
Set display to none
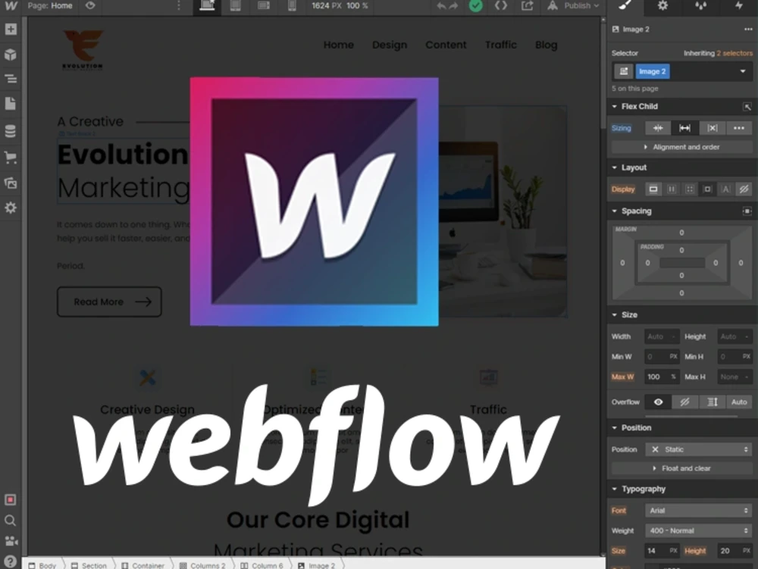coord(744,189)
